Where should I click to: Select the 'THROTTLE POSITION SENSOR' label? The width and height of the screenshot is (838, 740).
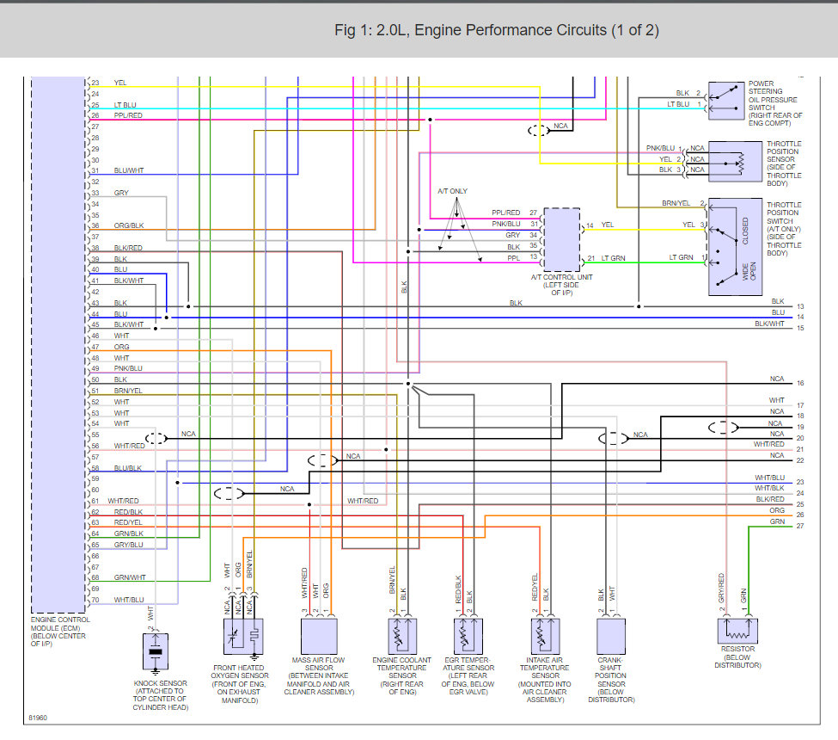click(x=784, y=163)
